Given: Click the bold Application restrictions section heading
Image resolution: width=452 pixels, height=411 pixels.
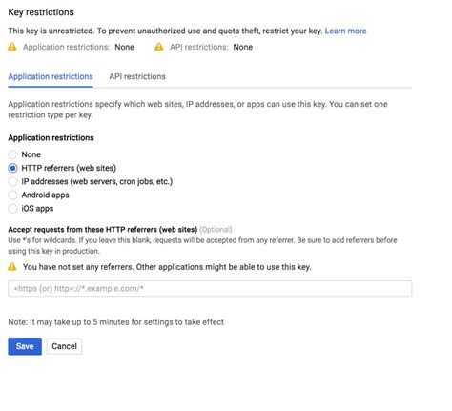Looking at the screenshot, I should [51, 138].
